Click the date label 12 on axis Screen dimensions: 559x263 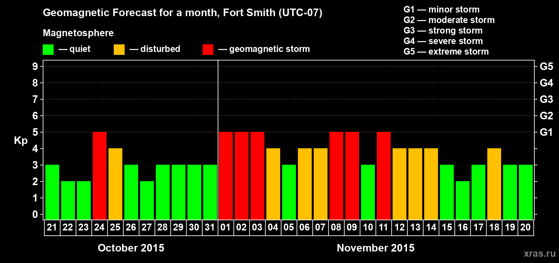coord(400,227)
